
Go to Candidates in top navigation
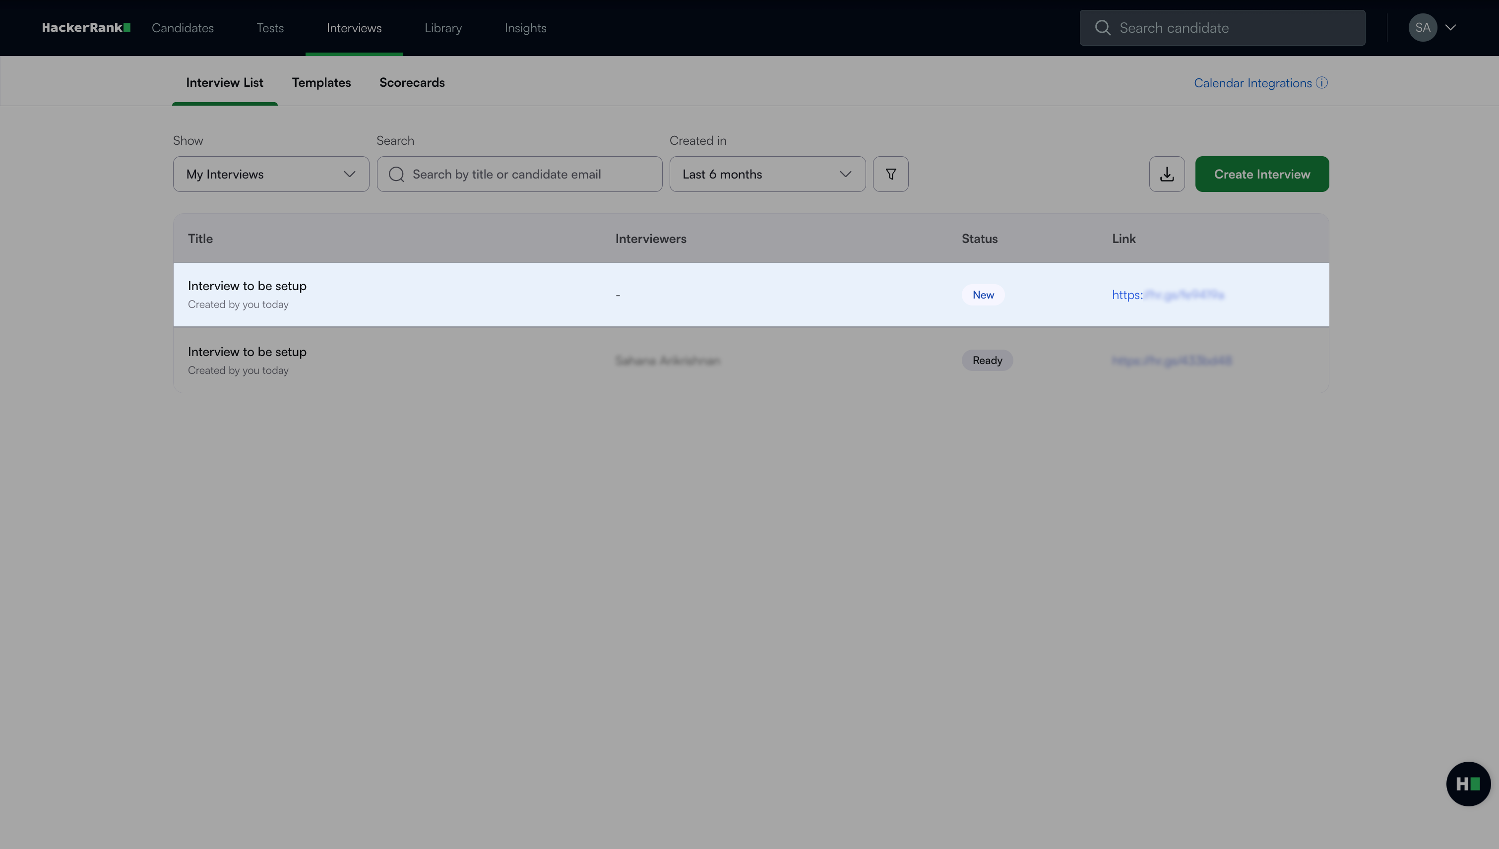pos(183,27)
